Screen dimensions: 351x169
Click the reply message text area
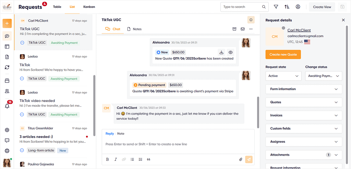[x=178, y=144]
